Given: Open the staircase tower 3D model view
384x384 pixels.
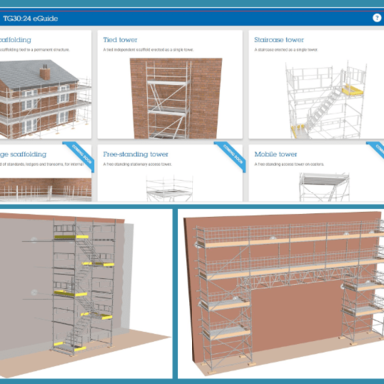Looking at the screenshot, I should point(86,294).
